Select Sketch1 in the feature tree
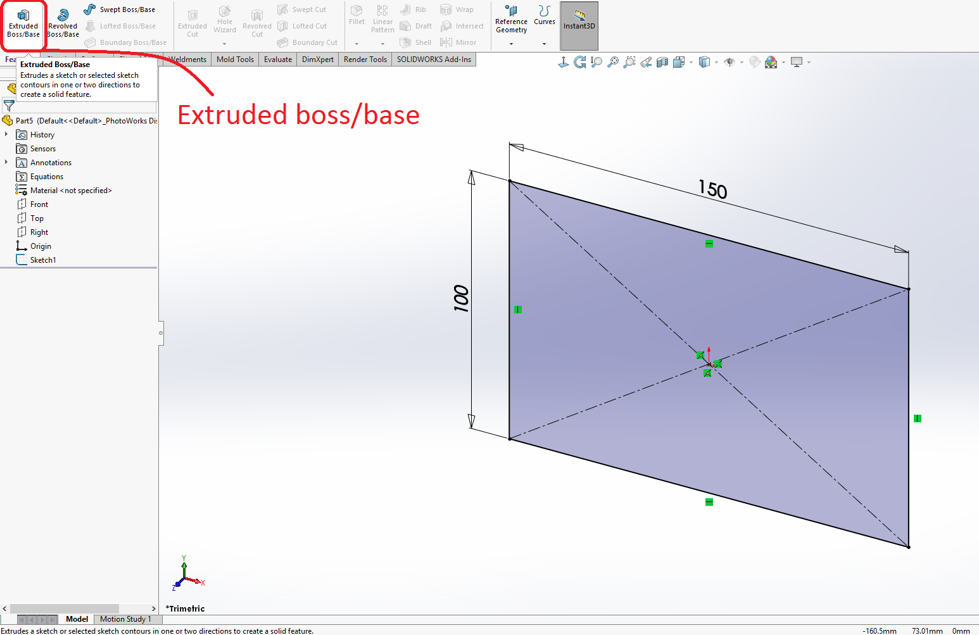Image resolution: width=979 pixels, height=635 pixels. click(42, 260)
